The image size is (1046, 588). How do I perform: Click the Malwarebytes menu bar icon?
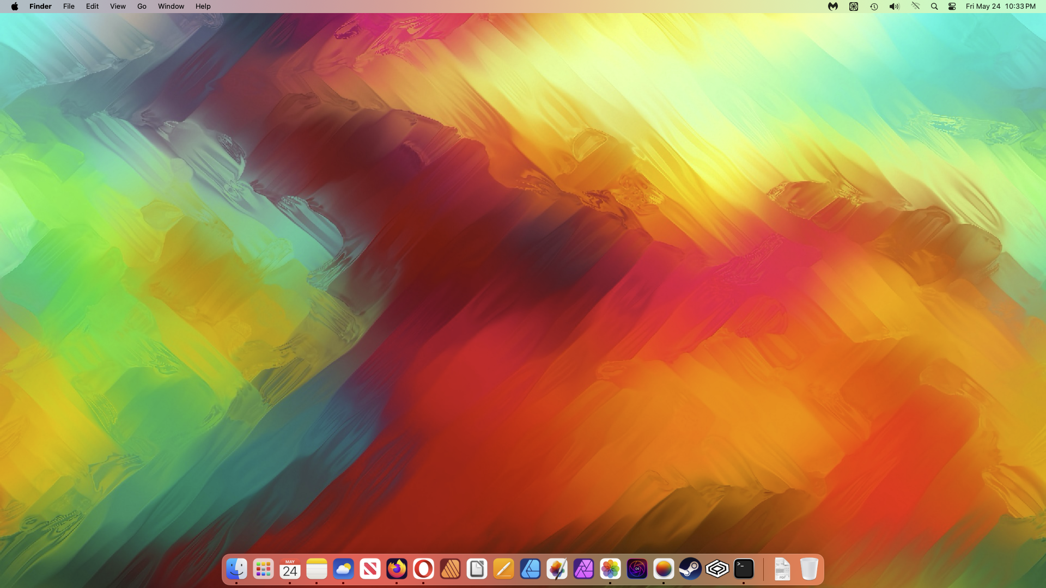point(833,7)
